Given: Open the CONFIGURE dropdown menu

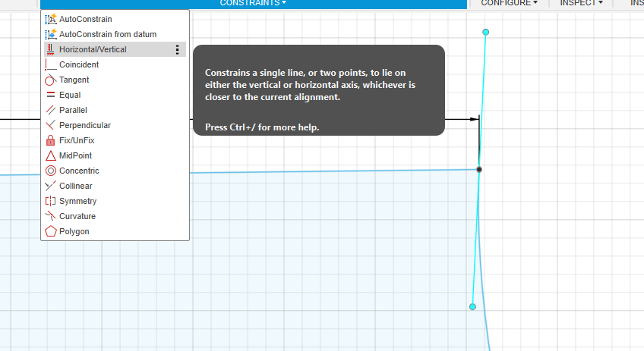Looking at the screenshot, I should (x=509, y=3).
